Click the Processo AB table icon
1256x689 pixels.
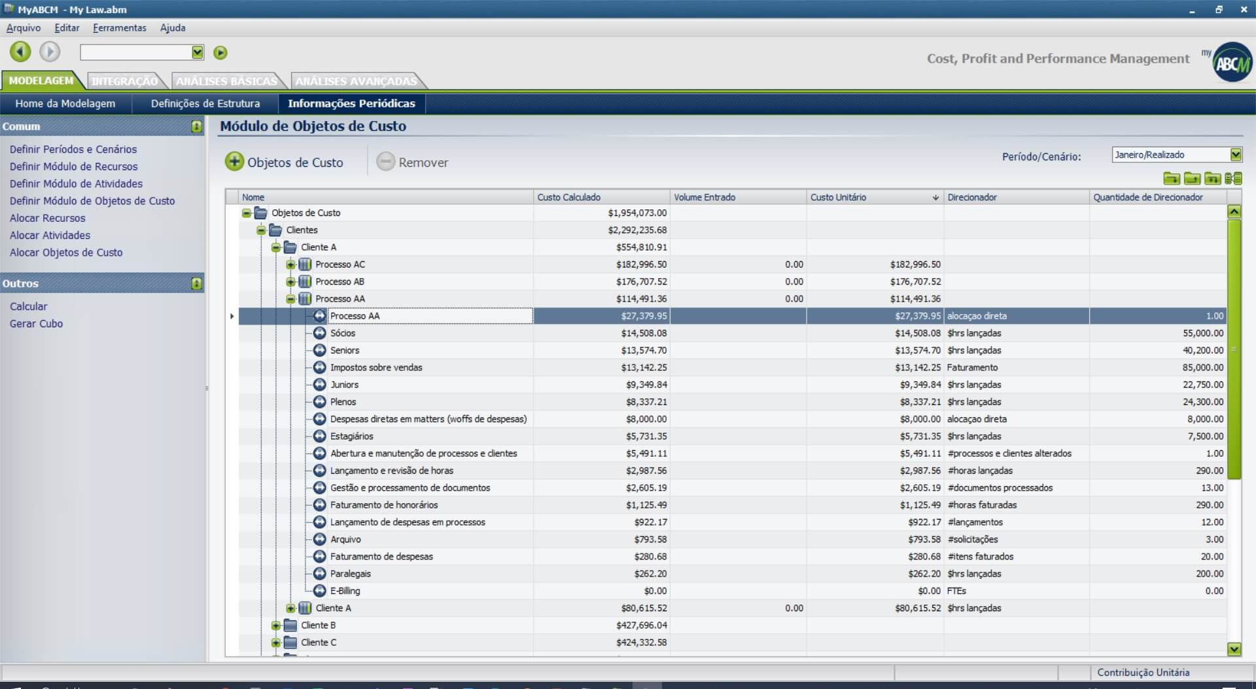pos(305,281)
